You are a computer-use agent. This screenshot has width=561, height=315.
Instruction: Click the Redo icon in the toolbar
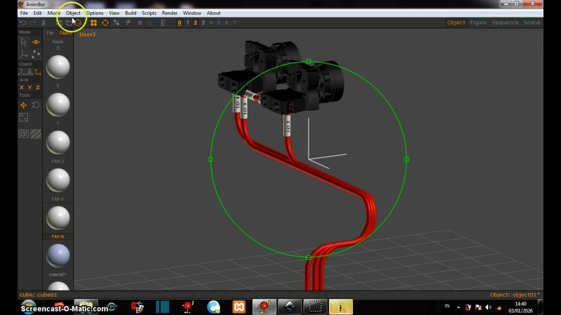pos(33,23)
